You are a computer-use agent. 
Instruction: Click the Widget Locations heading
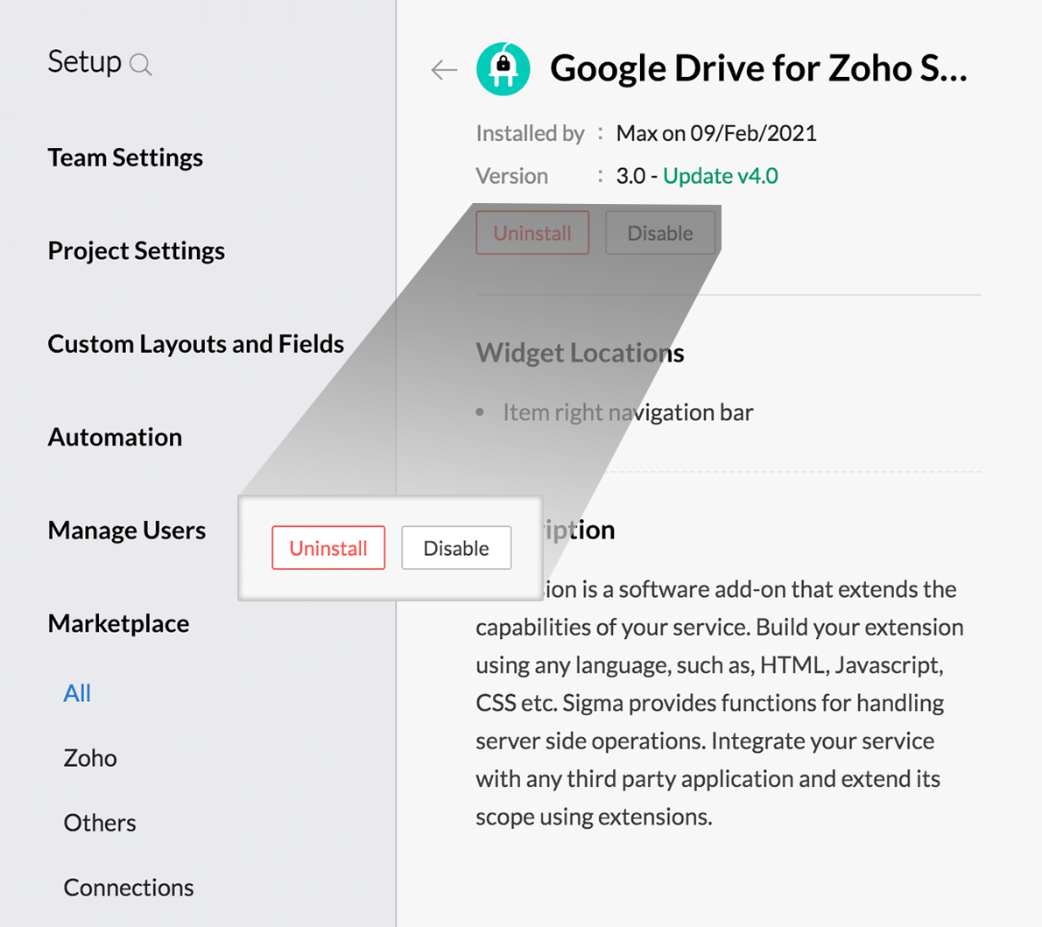(x=580, y=353)
